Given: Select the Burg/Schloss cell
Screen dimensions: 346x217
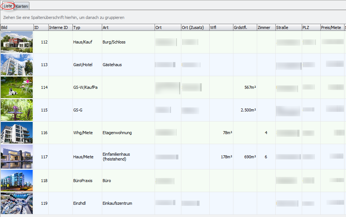Looking at the screenshot, I should [128, 42].
